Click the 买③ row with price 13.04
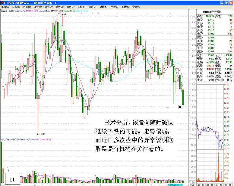The height and width of the screenshot is (186, 234). 215,44
